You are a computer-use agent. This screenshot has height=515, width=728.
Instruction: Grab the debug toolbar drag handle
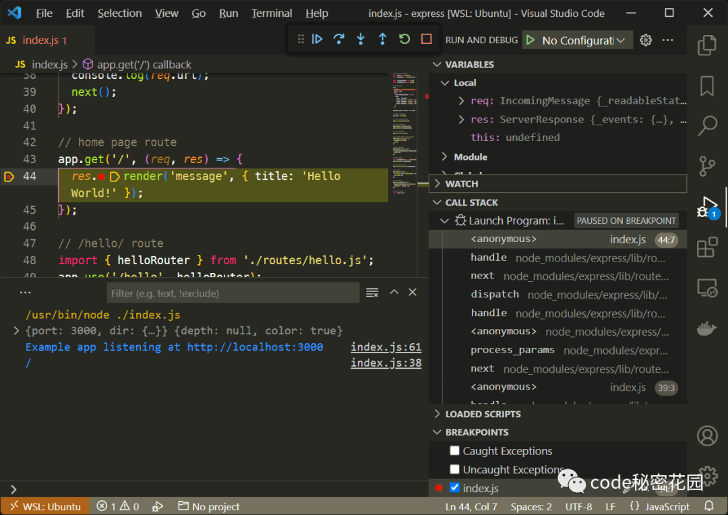pyautogui.click(x=301, y=39)
